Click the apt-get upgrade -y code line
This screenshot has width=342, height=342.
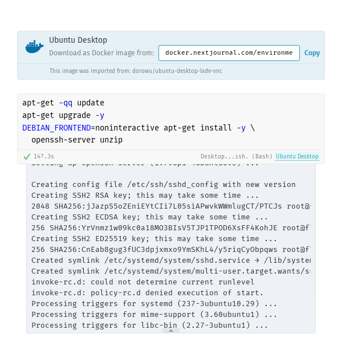point(63,115)
